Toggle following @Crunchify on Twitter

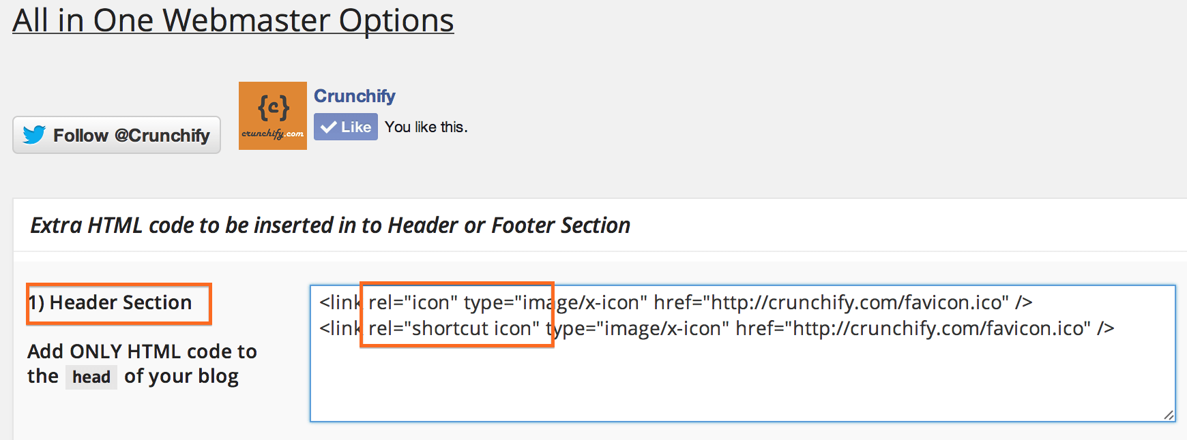(116, 135)
